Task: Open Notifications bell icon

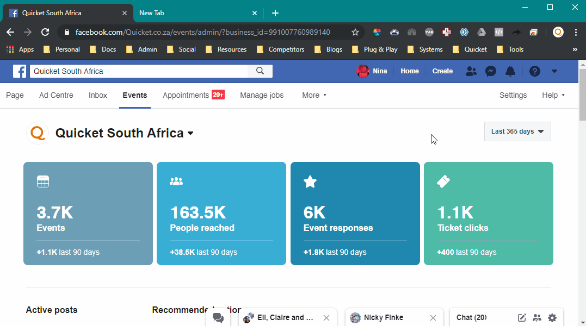Action: [510, 71]
